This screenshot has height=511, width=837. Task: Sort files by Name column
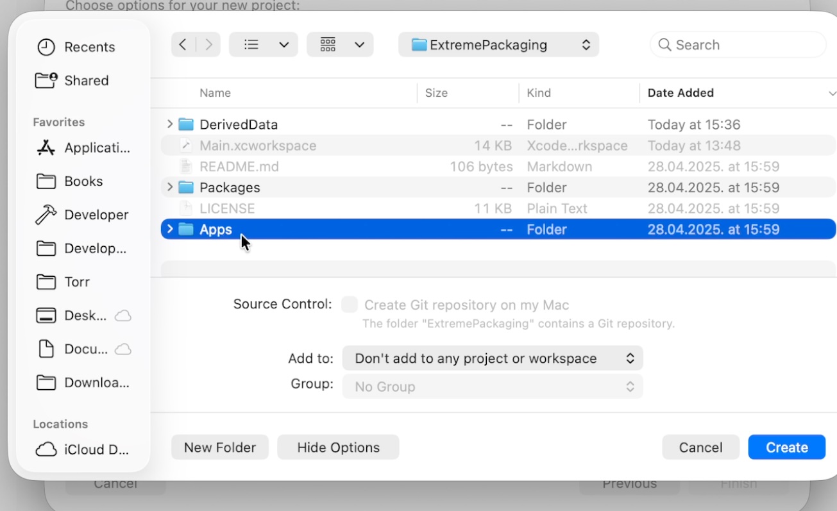pos(215,93)
